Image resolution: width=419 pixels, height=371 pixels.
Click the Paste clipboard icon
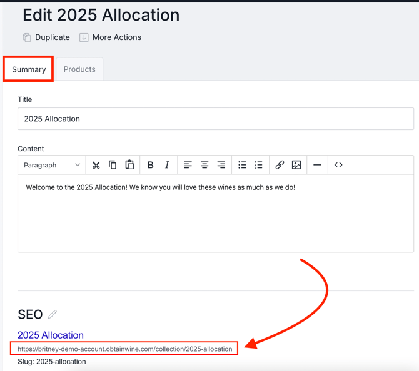click(x=129, y=165)
